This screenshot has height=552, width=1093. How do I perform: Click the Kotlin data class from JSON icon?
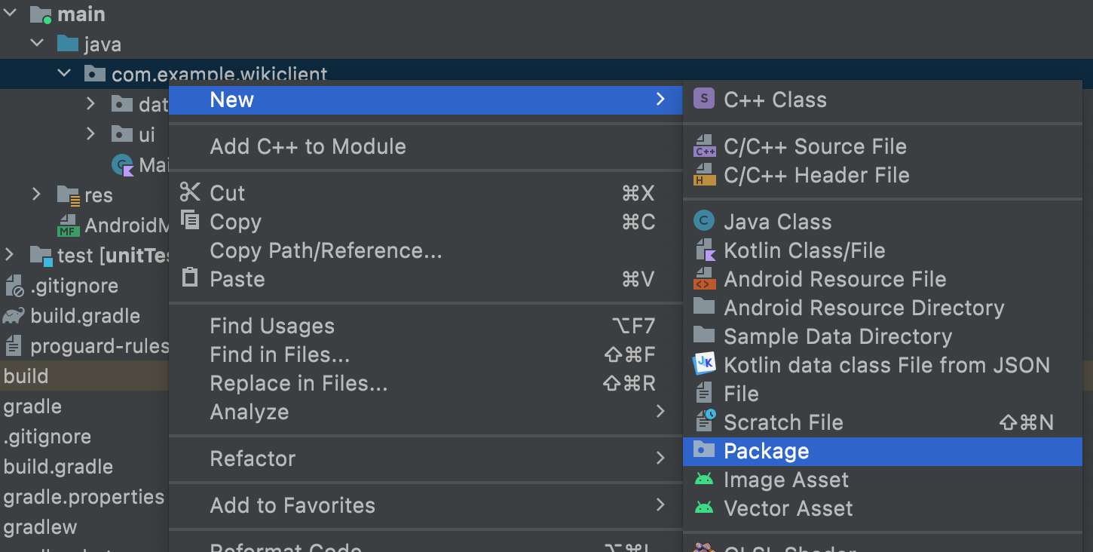(703, 365)
